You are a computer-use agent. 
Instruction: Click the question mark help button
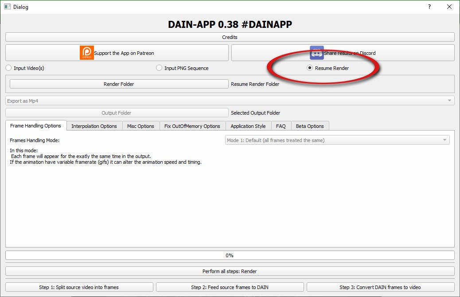tap(429, 7)
